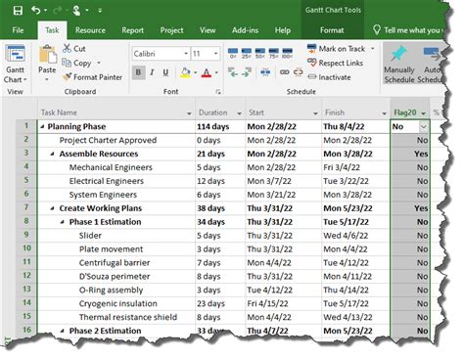Screen dimensions: 464x359
Task: Select Manually Schedule pushpin button
Action: click(x=398, y=65)
